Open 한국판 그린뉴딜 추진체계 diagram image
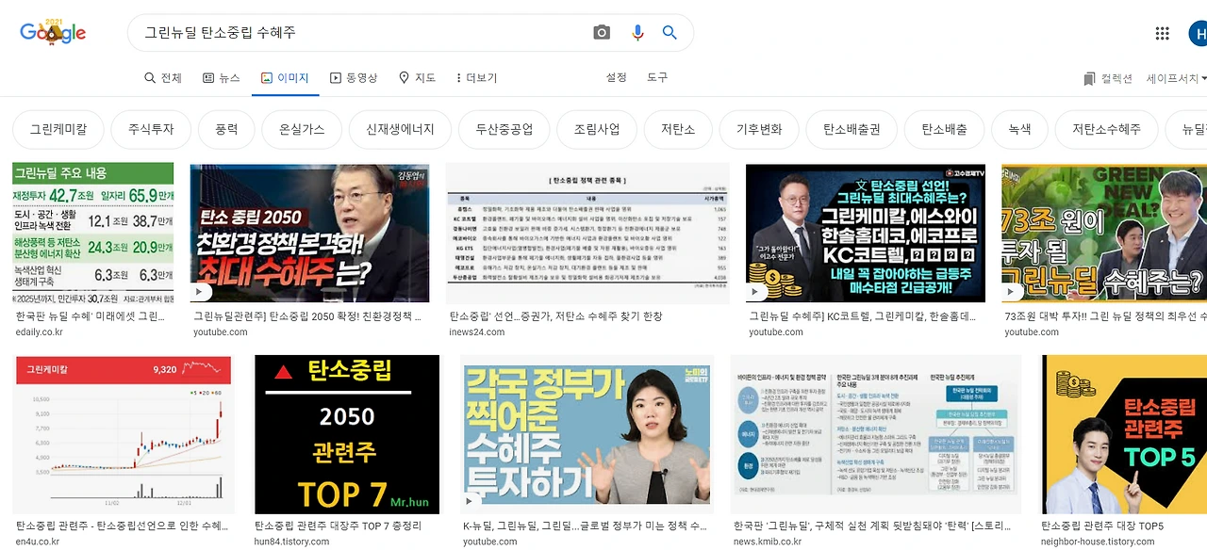The width and height of the screenshot is (1207, 550). (876, 434)
